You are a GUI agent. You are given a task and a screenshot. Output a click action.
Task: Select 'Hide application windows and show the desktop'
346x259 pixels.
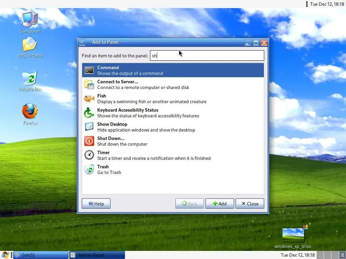tap(146, 130)
